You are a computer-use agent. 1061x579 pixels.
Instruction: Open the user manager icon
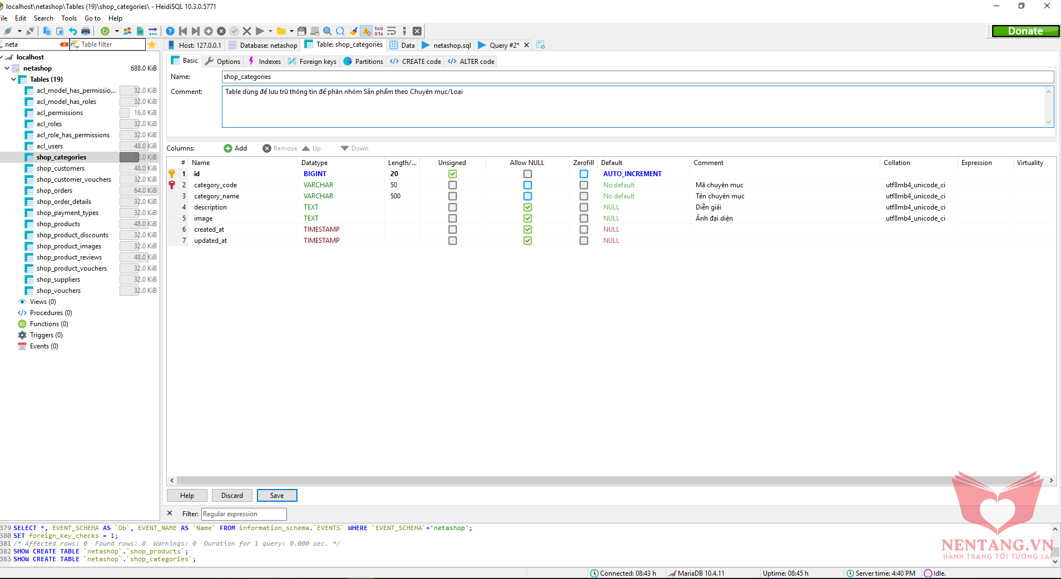pos(127,31)
